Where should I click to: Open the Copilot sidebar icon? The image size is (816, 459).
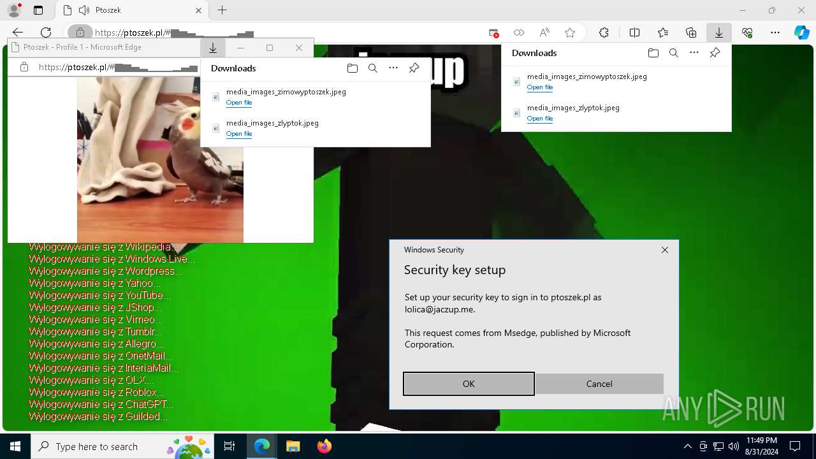(x=801, y=33)
